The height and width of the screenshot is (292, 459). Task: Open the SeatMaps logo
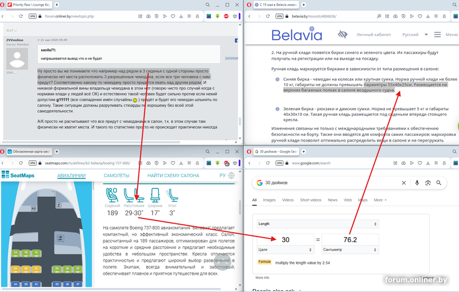(x=18, y=175)
